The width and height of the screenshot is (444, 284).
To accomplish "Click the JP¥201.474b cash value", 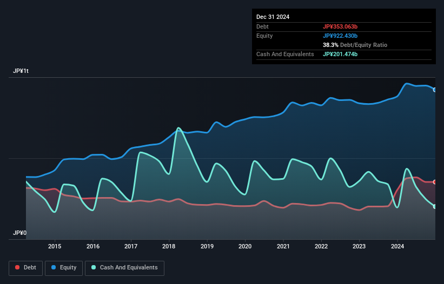I will 340,54.
